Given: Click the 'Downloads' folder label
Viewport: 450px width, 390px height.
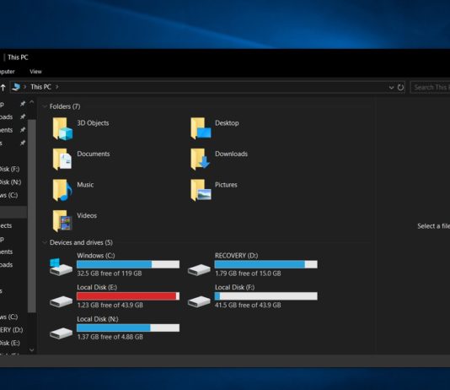Looking at the screenshot, I should tap(231, 154).
